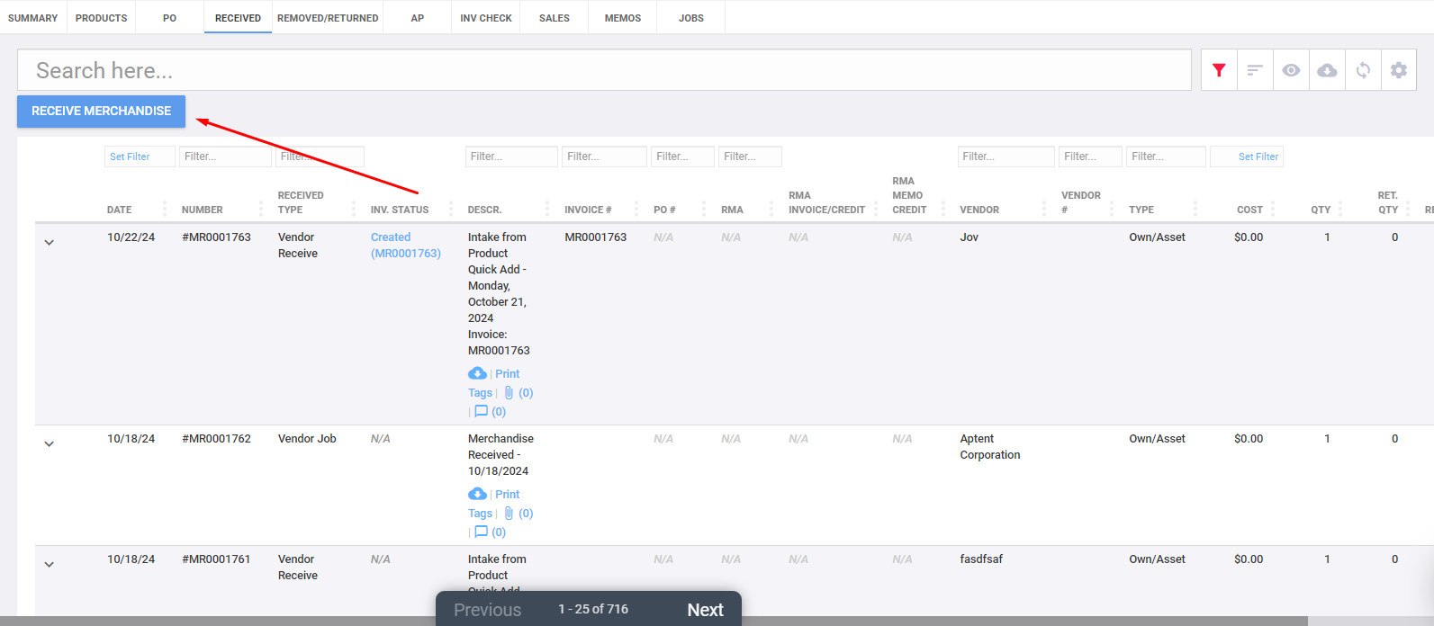Click VENDOR column filter field
Viewport: 1434px width, 626px height.
click(x=1006, y=156)
